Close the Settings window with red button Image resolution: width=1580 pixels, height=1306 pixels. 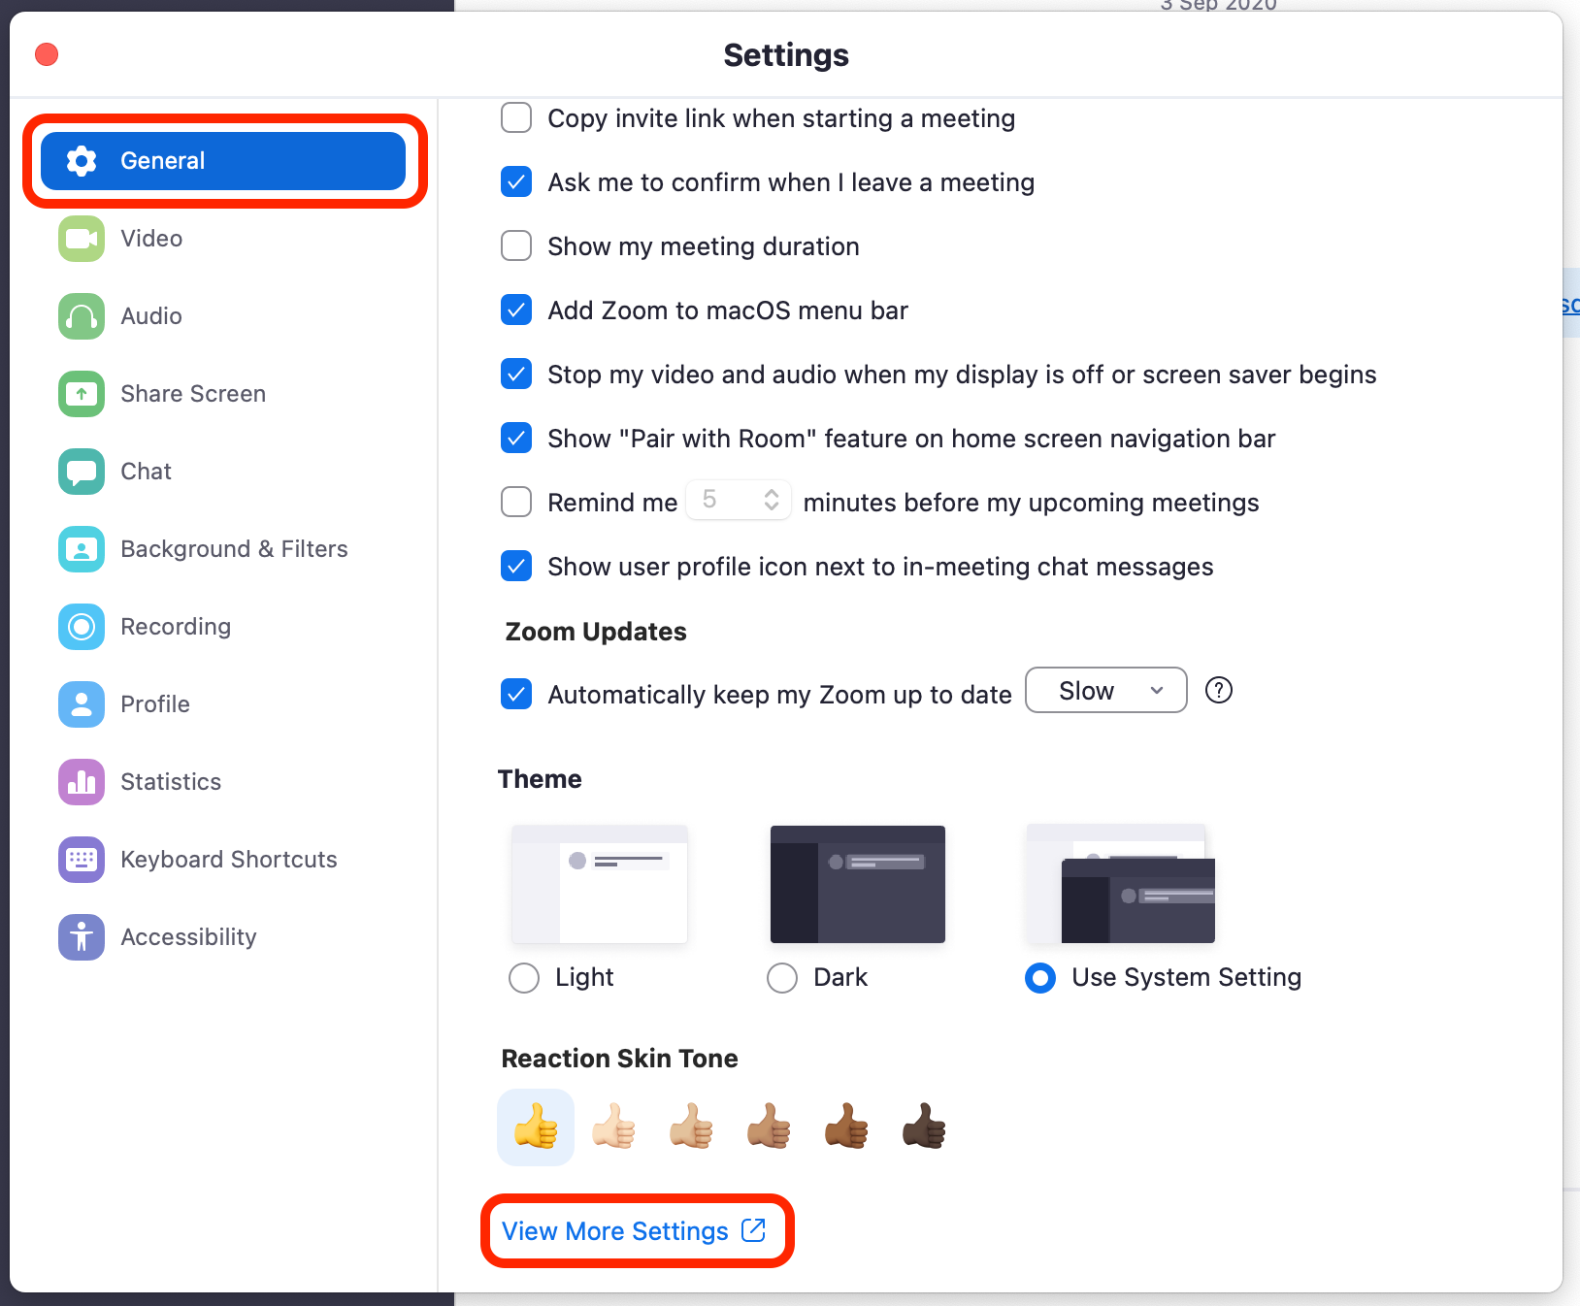click(x=47, y=54)
